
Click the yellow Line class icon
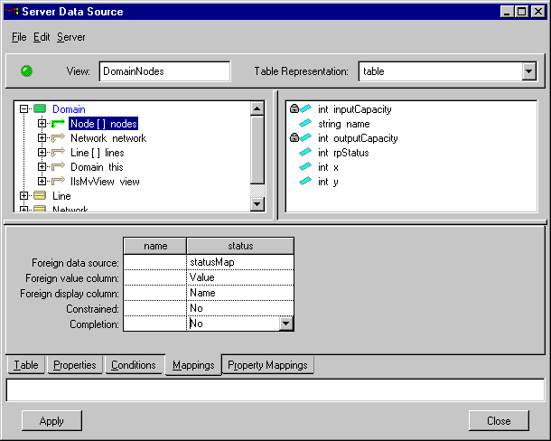(40, 196)
